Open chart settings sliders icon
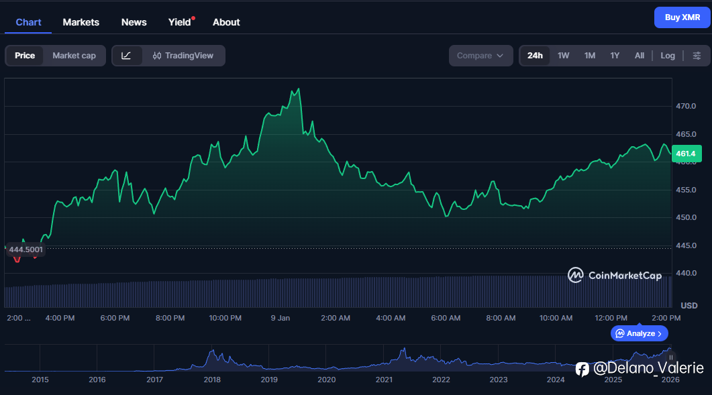 pos(697,56)
